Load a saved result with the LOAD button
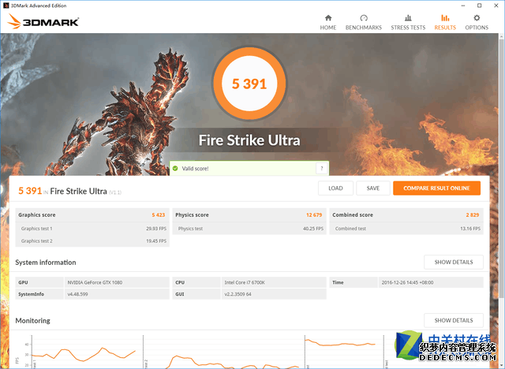This screenshot has height=369, width=505. 335,188
